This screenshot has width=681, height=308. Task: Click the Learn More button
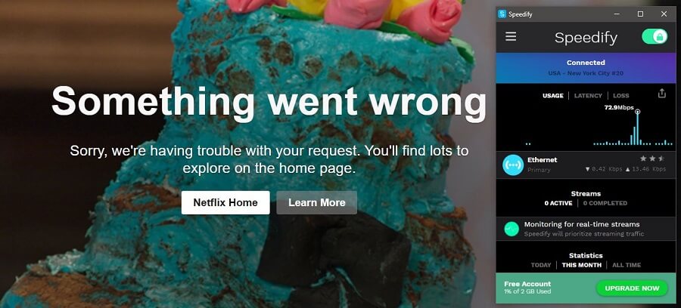[x=316, y=203]
